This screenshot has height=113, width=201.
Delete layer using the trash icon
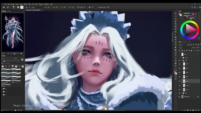coord(198,110)
